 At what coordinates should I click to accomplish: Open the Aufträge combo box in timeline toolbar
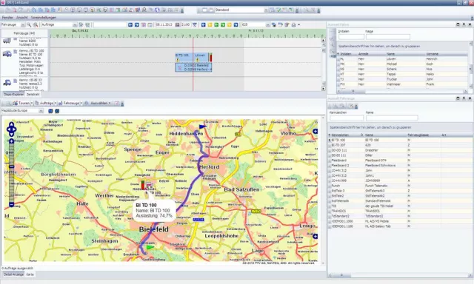coord(59,24)
